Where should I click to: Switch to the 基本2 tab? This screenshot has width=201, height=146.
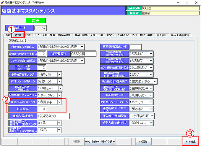point(18,35)
